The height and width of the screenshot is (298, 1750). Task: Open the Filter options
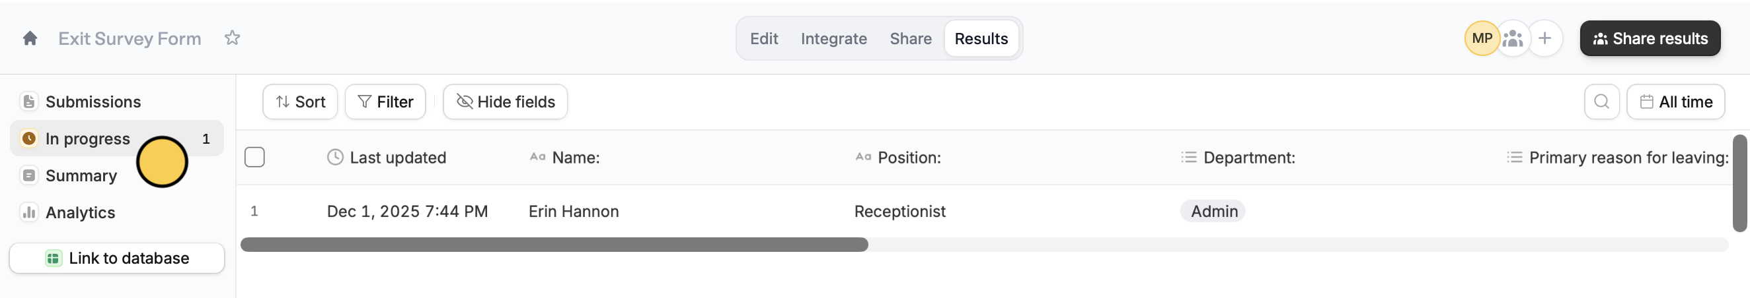click(x=385, y=102)
